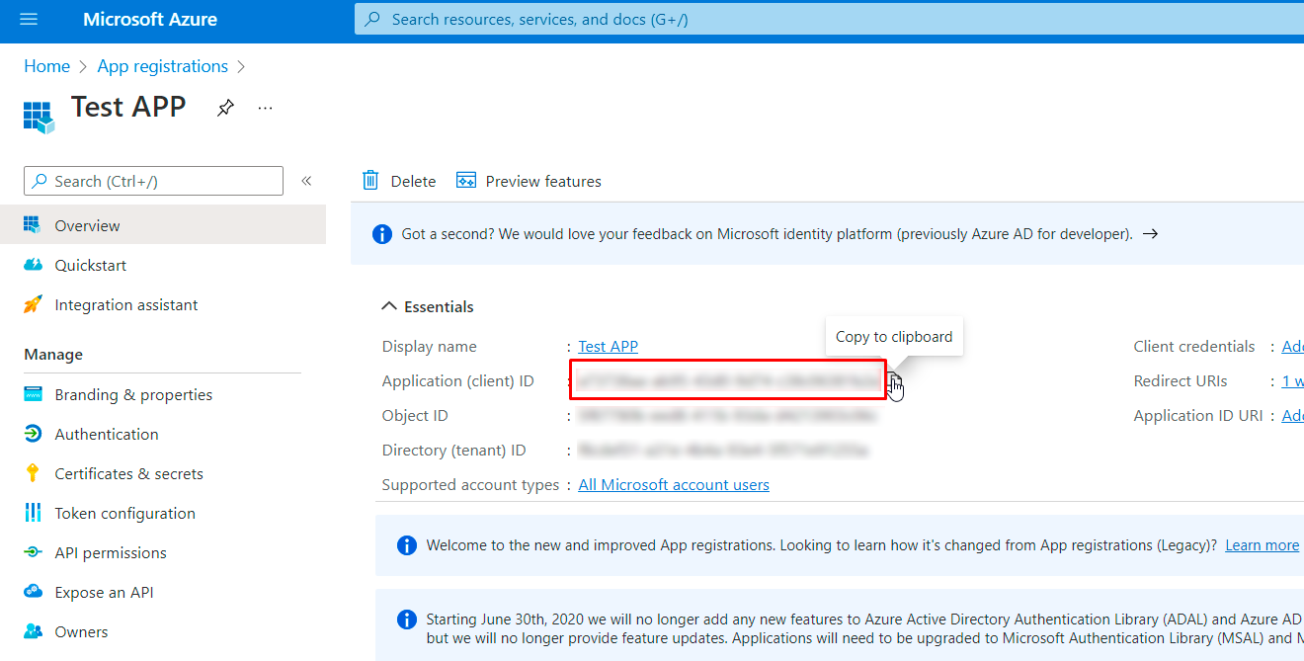Click the Certificates & secrets key icon
Viewport: 1304px width, 661px height.
33,473
